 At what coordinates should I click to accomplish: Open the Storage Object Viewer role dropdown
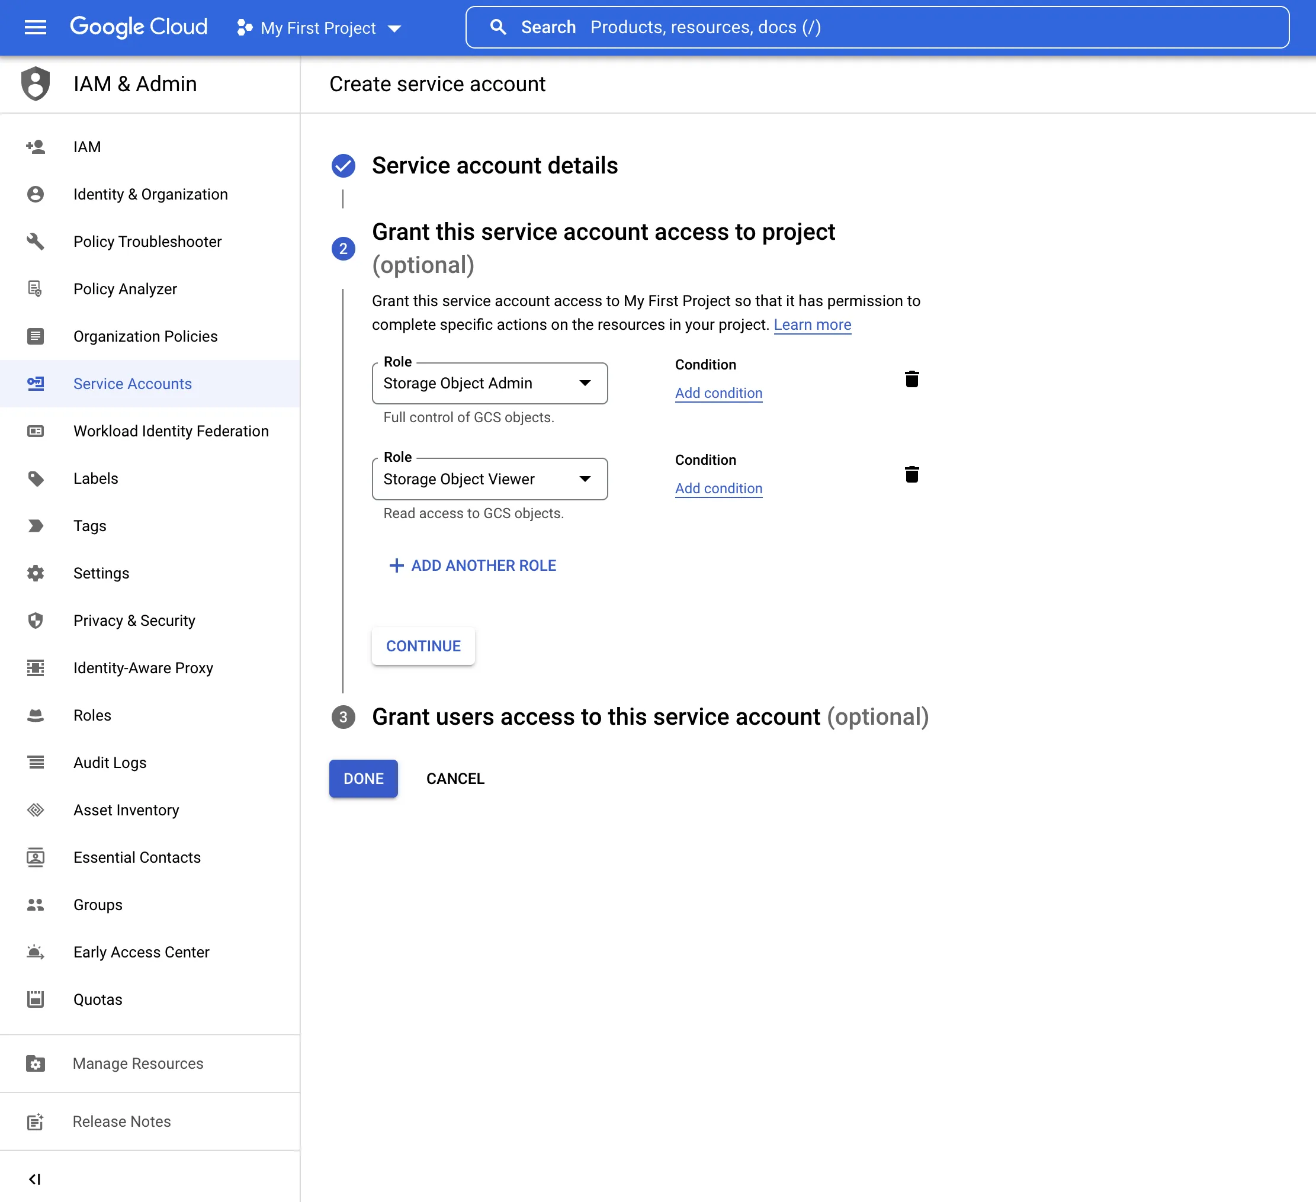[584, 479]
